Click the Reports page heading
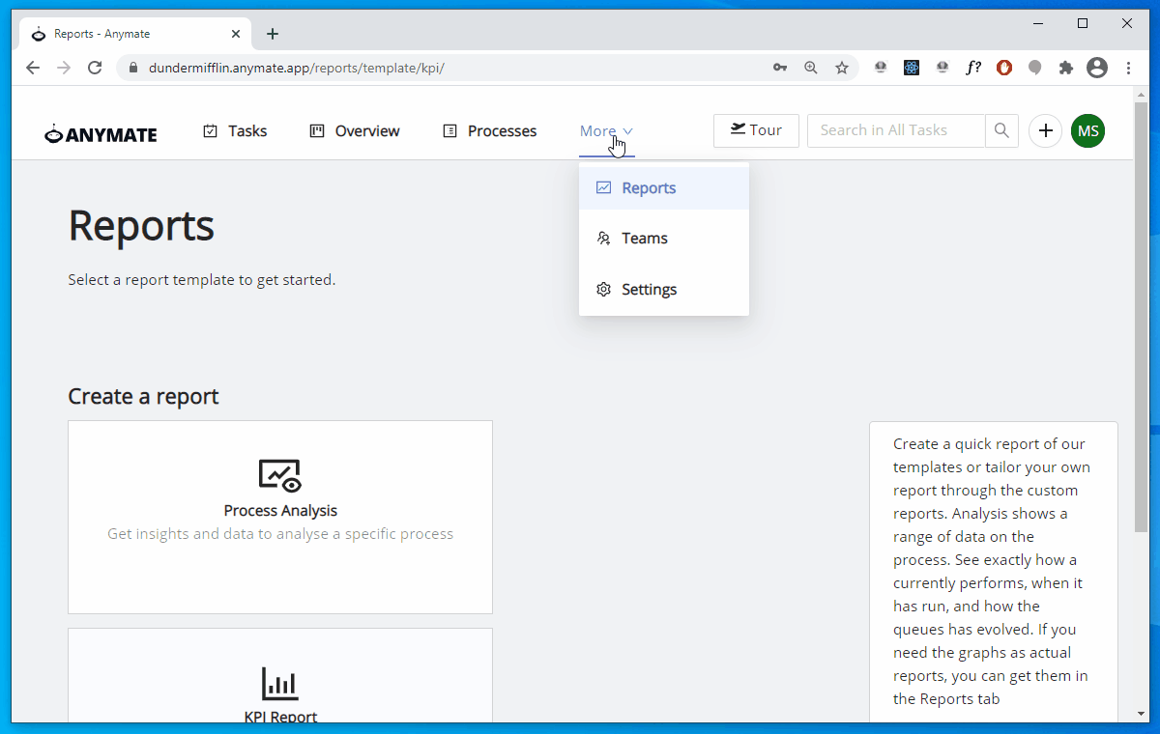Screen dimensions: 1160x734 pyautogui.click(x=141, y=227)
